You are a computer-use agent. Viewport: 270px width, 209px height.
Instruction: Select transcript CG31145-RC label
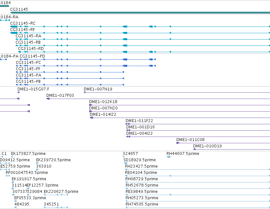click(23, 23)
